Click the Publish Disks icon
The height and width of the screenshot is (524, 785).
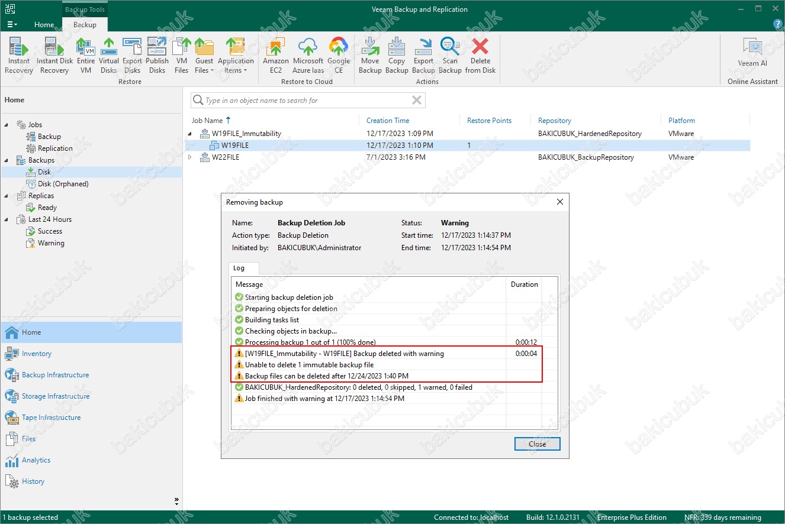click(157, 55)
